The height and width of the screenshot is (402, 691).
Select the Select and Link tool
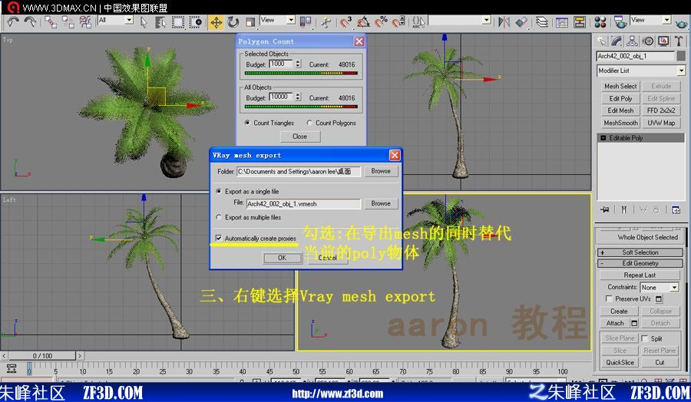pyautogui.click(x=51, y=22)
